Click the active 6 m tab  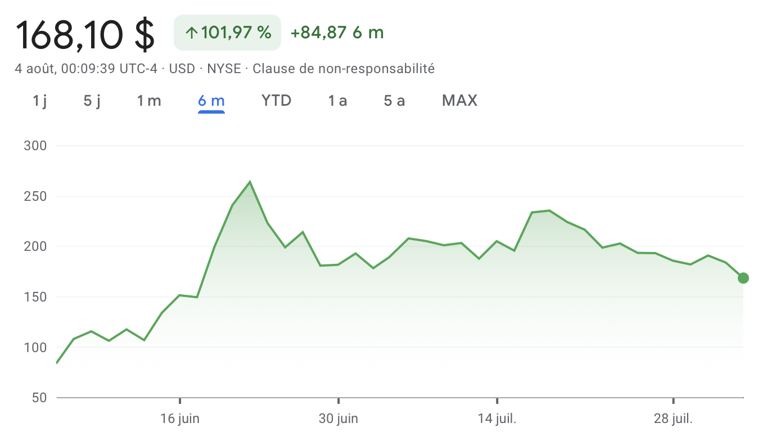click(x=211, y=101)
